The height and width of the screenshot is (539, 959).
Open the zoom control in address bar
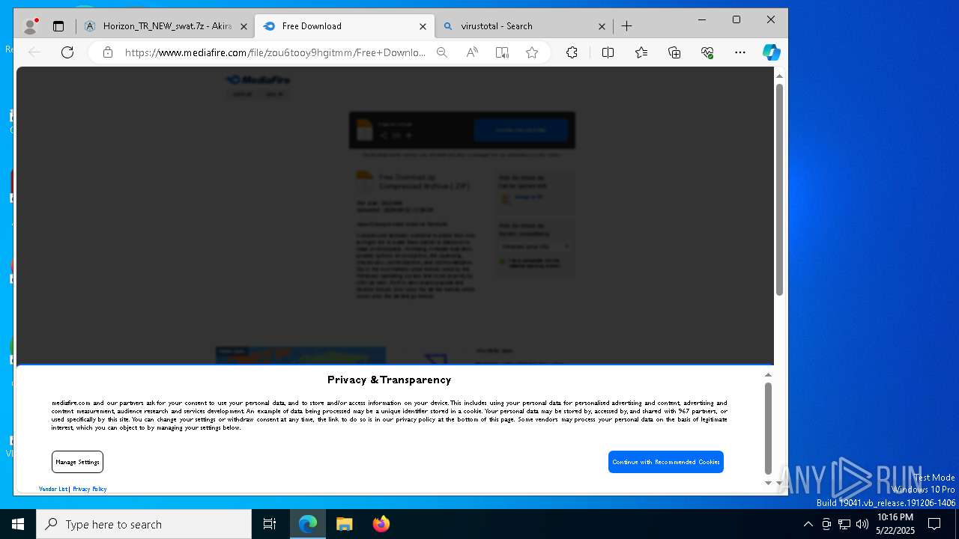(x=442, y=52)
